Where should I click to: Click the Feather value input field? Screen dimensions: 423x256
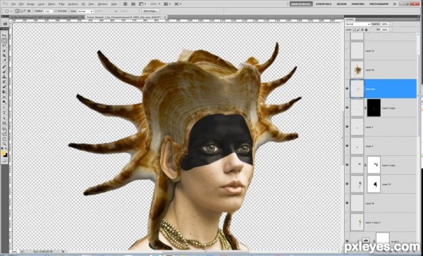point(49,11)
